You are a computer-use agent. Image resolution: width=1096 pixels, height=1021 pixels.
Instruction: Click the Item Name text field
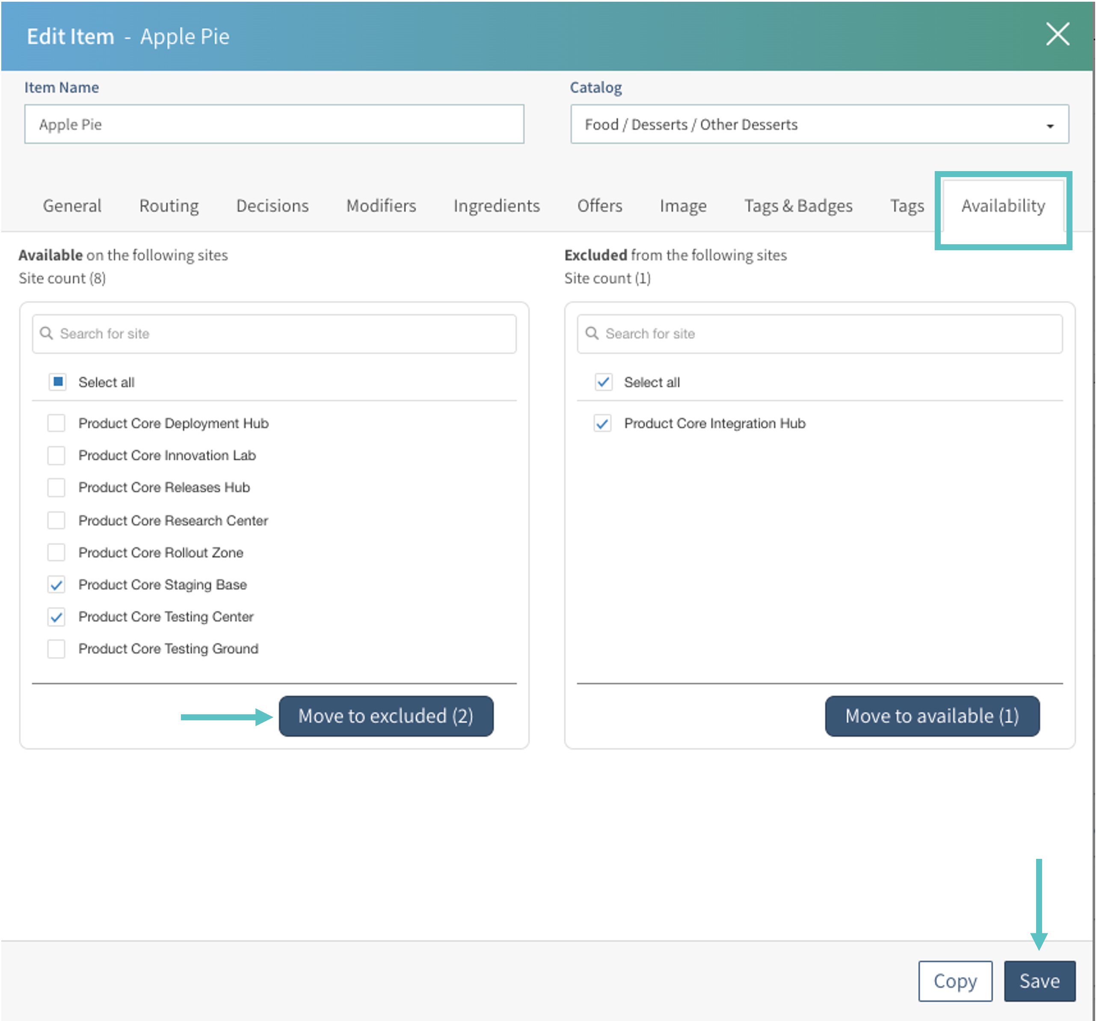coord(274,124)
